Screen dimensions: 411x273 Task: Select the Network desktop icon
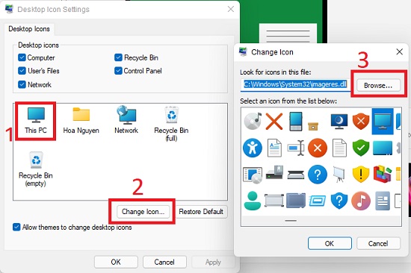[126, 120]
